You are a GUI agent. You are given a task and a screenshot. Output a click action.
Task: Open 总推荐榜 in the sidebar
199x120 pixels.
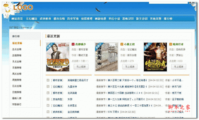17,56
